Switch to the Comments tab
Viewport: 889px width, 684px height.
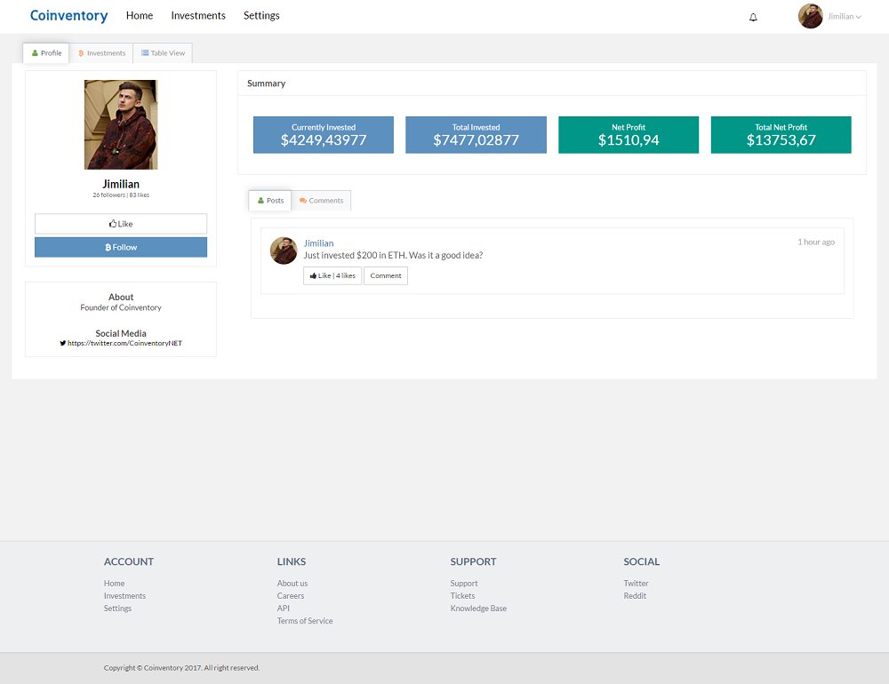(x=322, y=201)
